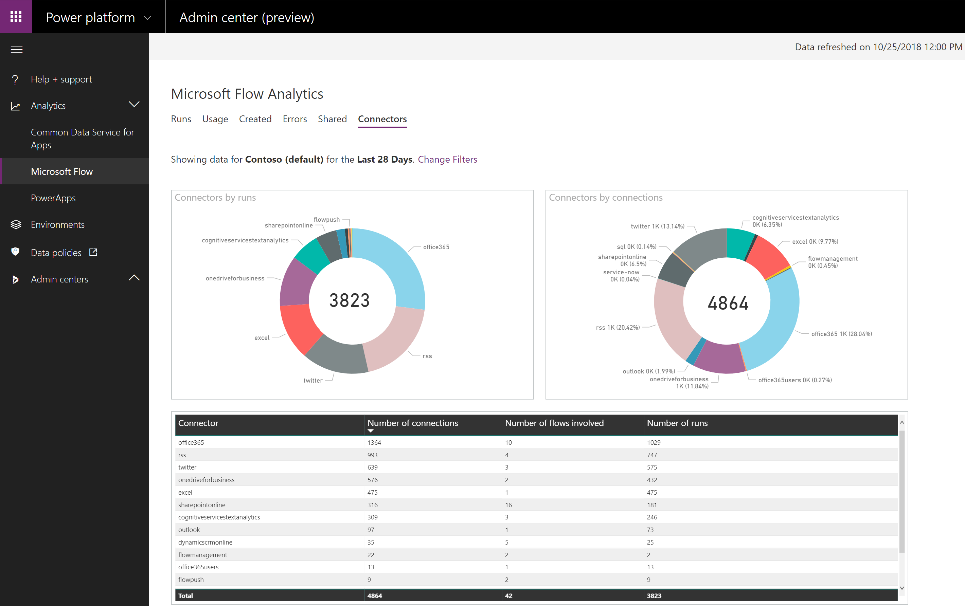Select the Analytics chart icon in sidebar

(15, 106)
